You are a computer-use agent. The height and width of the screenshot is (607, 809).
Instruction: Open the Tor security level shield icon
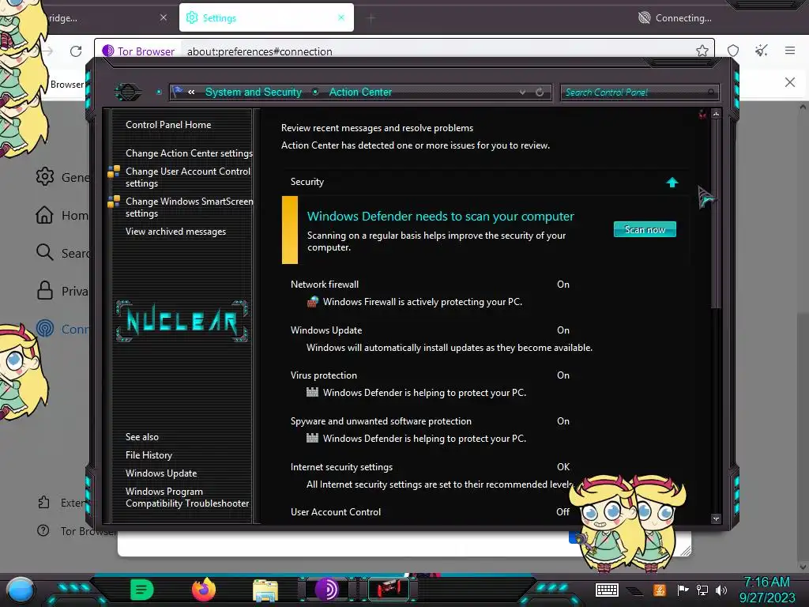(x=732, y=51)
